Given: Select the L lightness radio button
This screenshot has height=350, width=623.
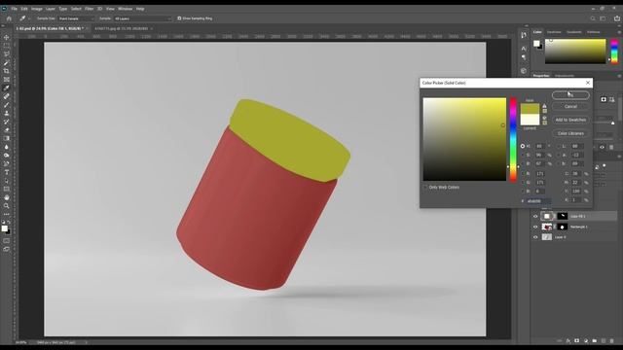Looking at the screenshot, I should tap(558, 146).
